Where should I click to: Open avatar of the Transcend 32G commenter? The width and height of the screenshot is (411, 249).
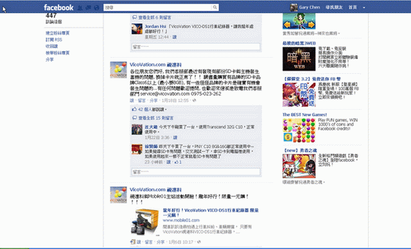click(137, 130)
